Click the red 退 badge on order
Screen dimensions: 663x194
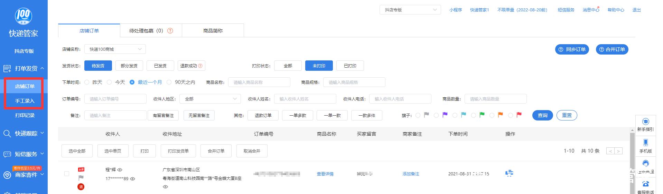pos(81,187)
